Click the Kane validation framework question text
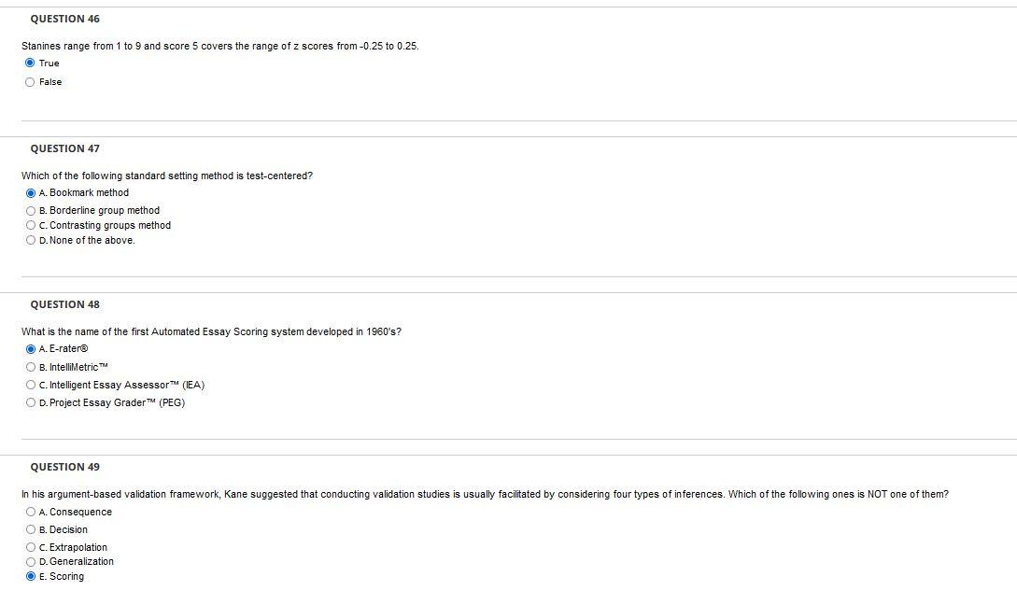Viewport: 1017px width, 605px height. click(485, 494)
